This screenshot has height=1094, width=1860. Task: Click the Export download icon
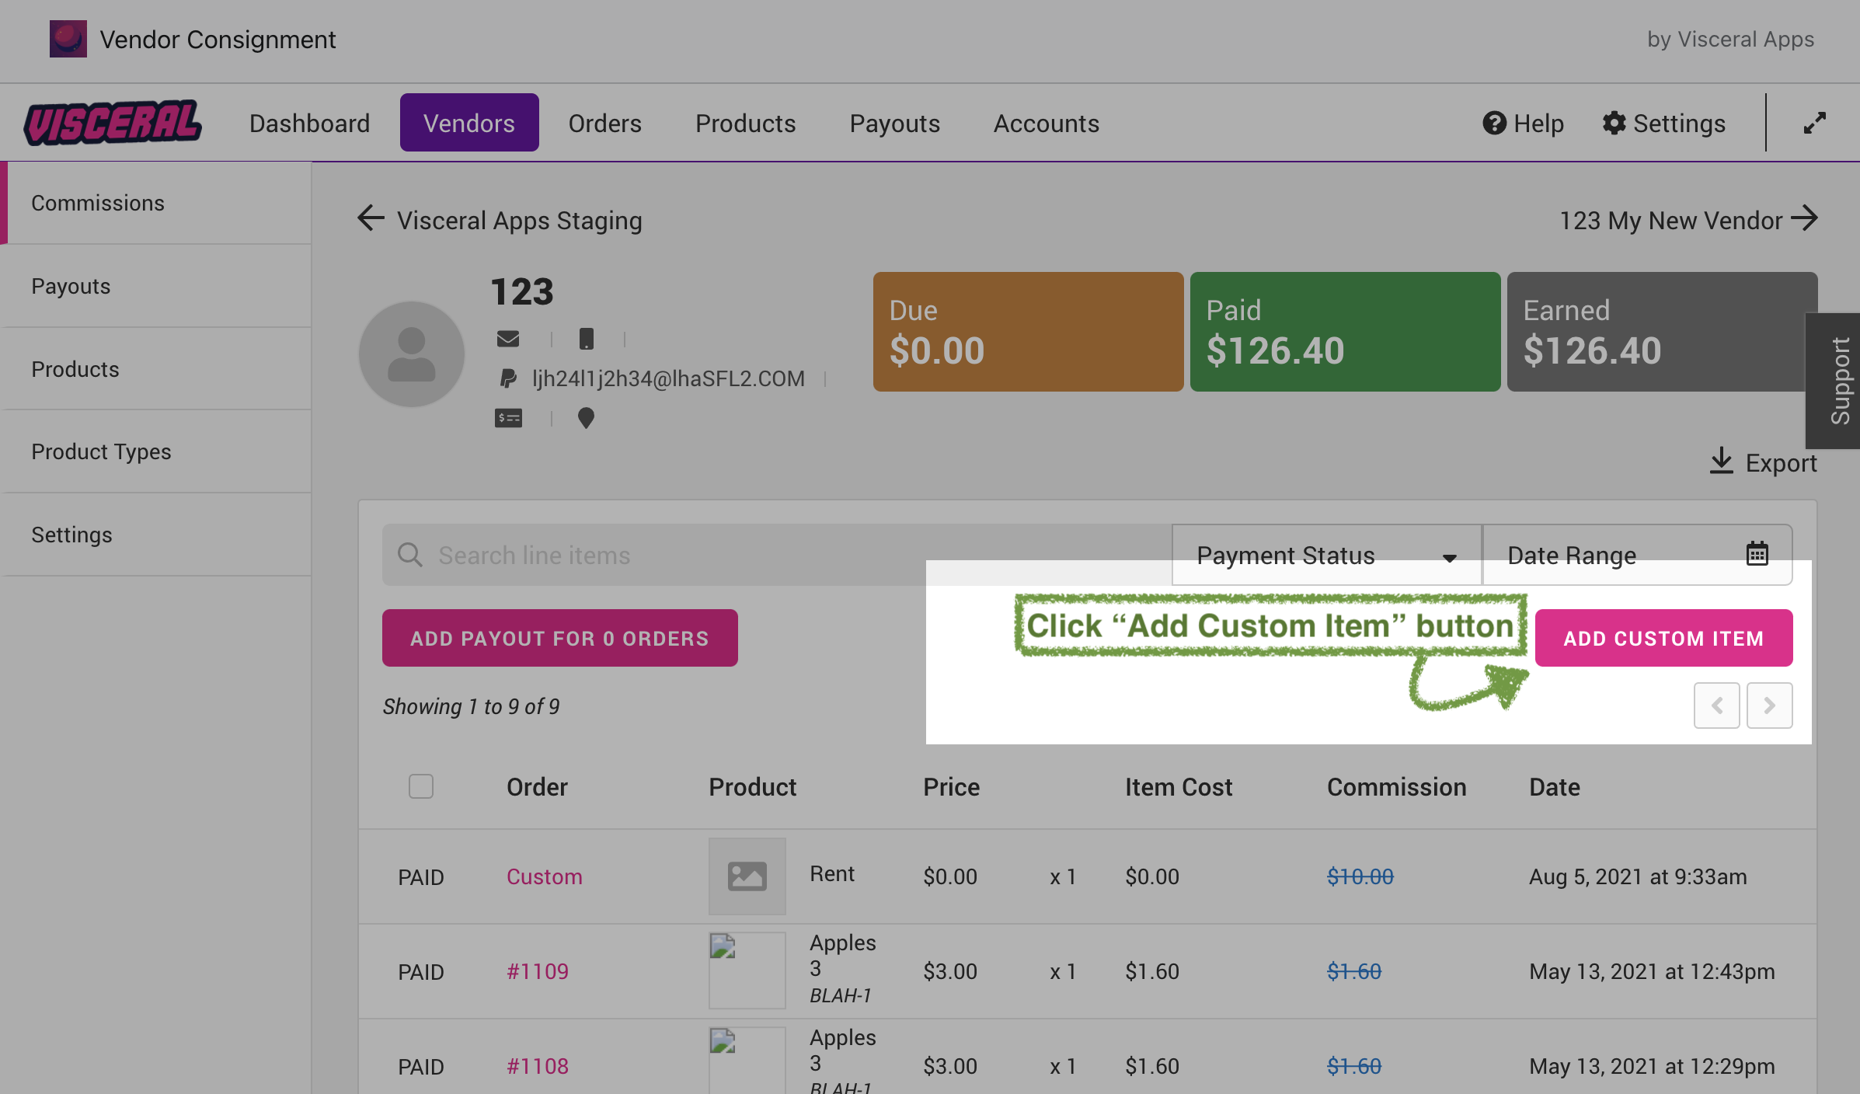click(1722, 461)
